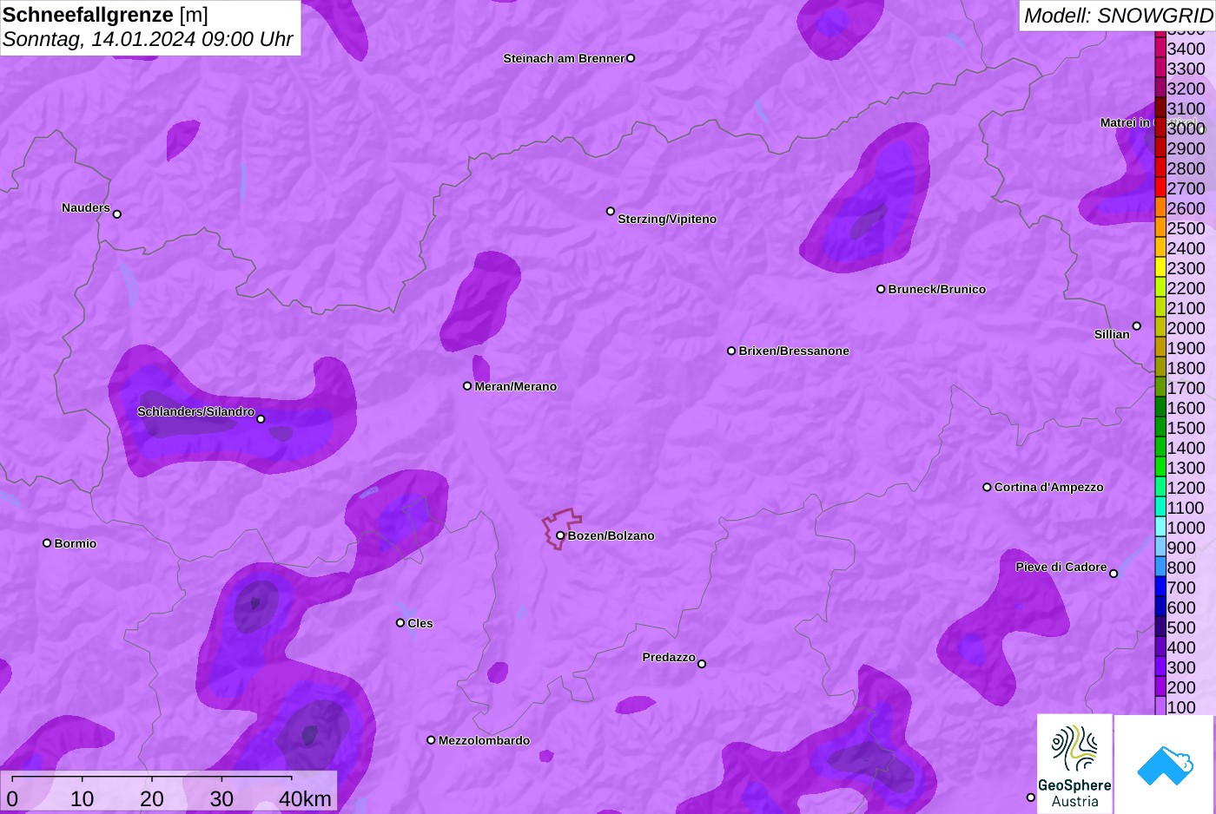Click the Bozen/Bolzano city marker dot

pyautogui.click(x=560, y=535)
